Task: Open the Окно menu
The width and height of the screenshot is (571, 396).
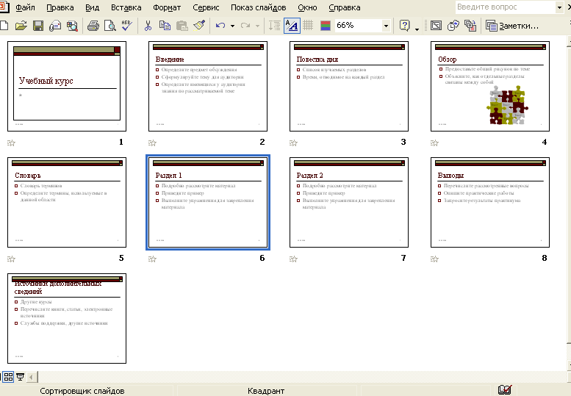Action: coord(307,7)
